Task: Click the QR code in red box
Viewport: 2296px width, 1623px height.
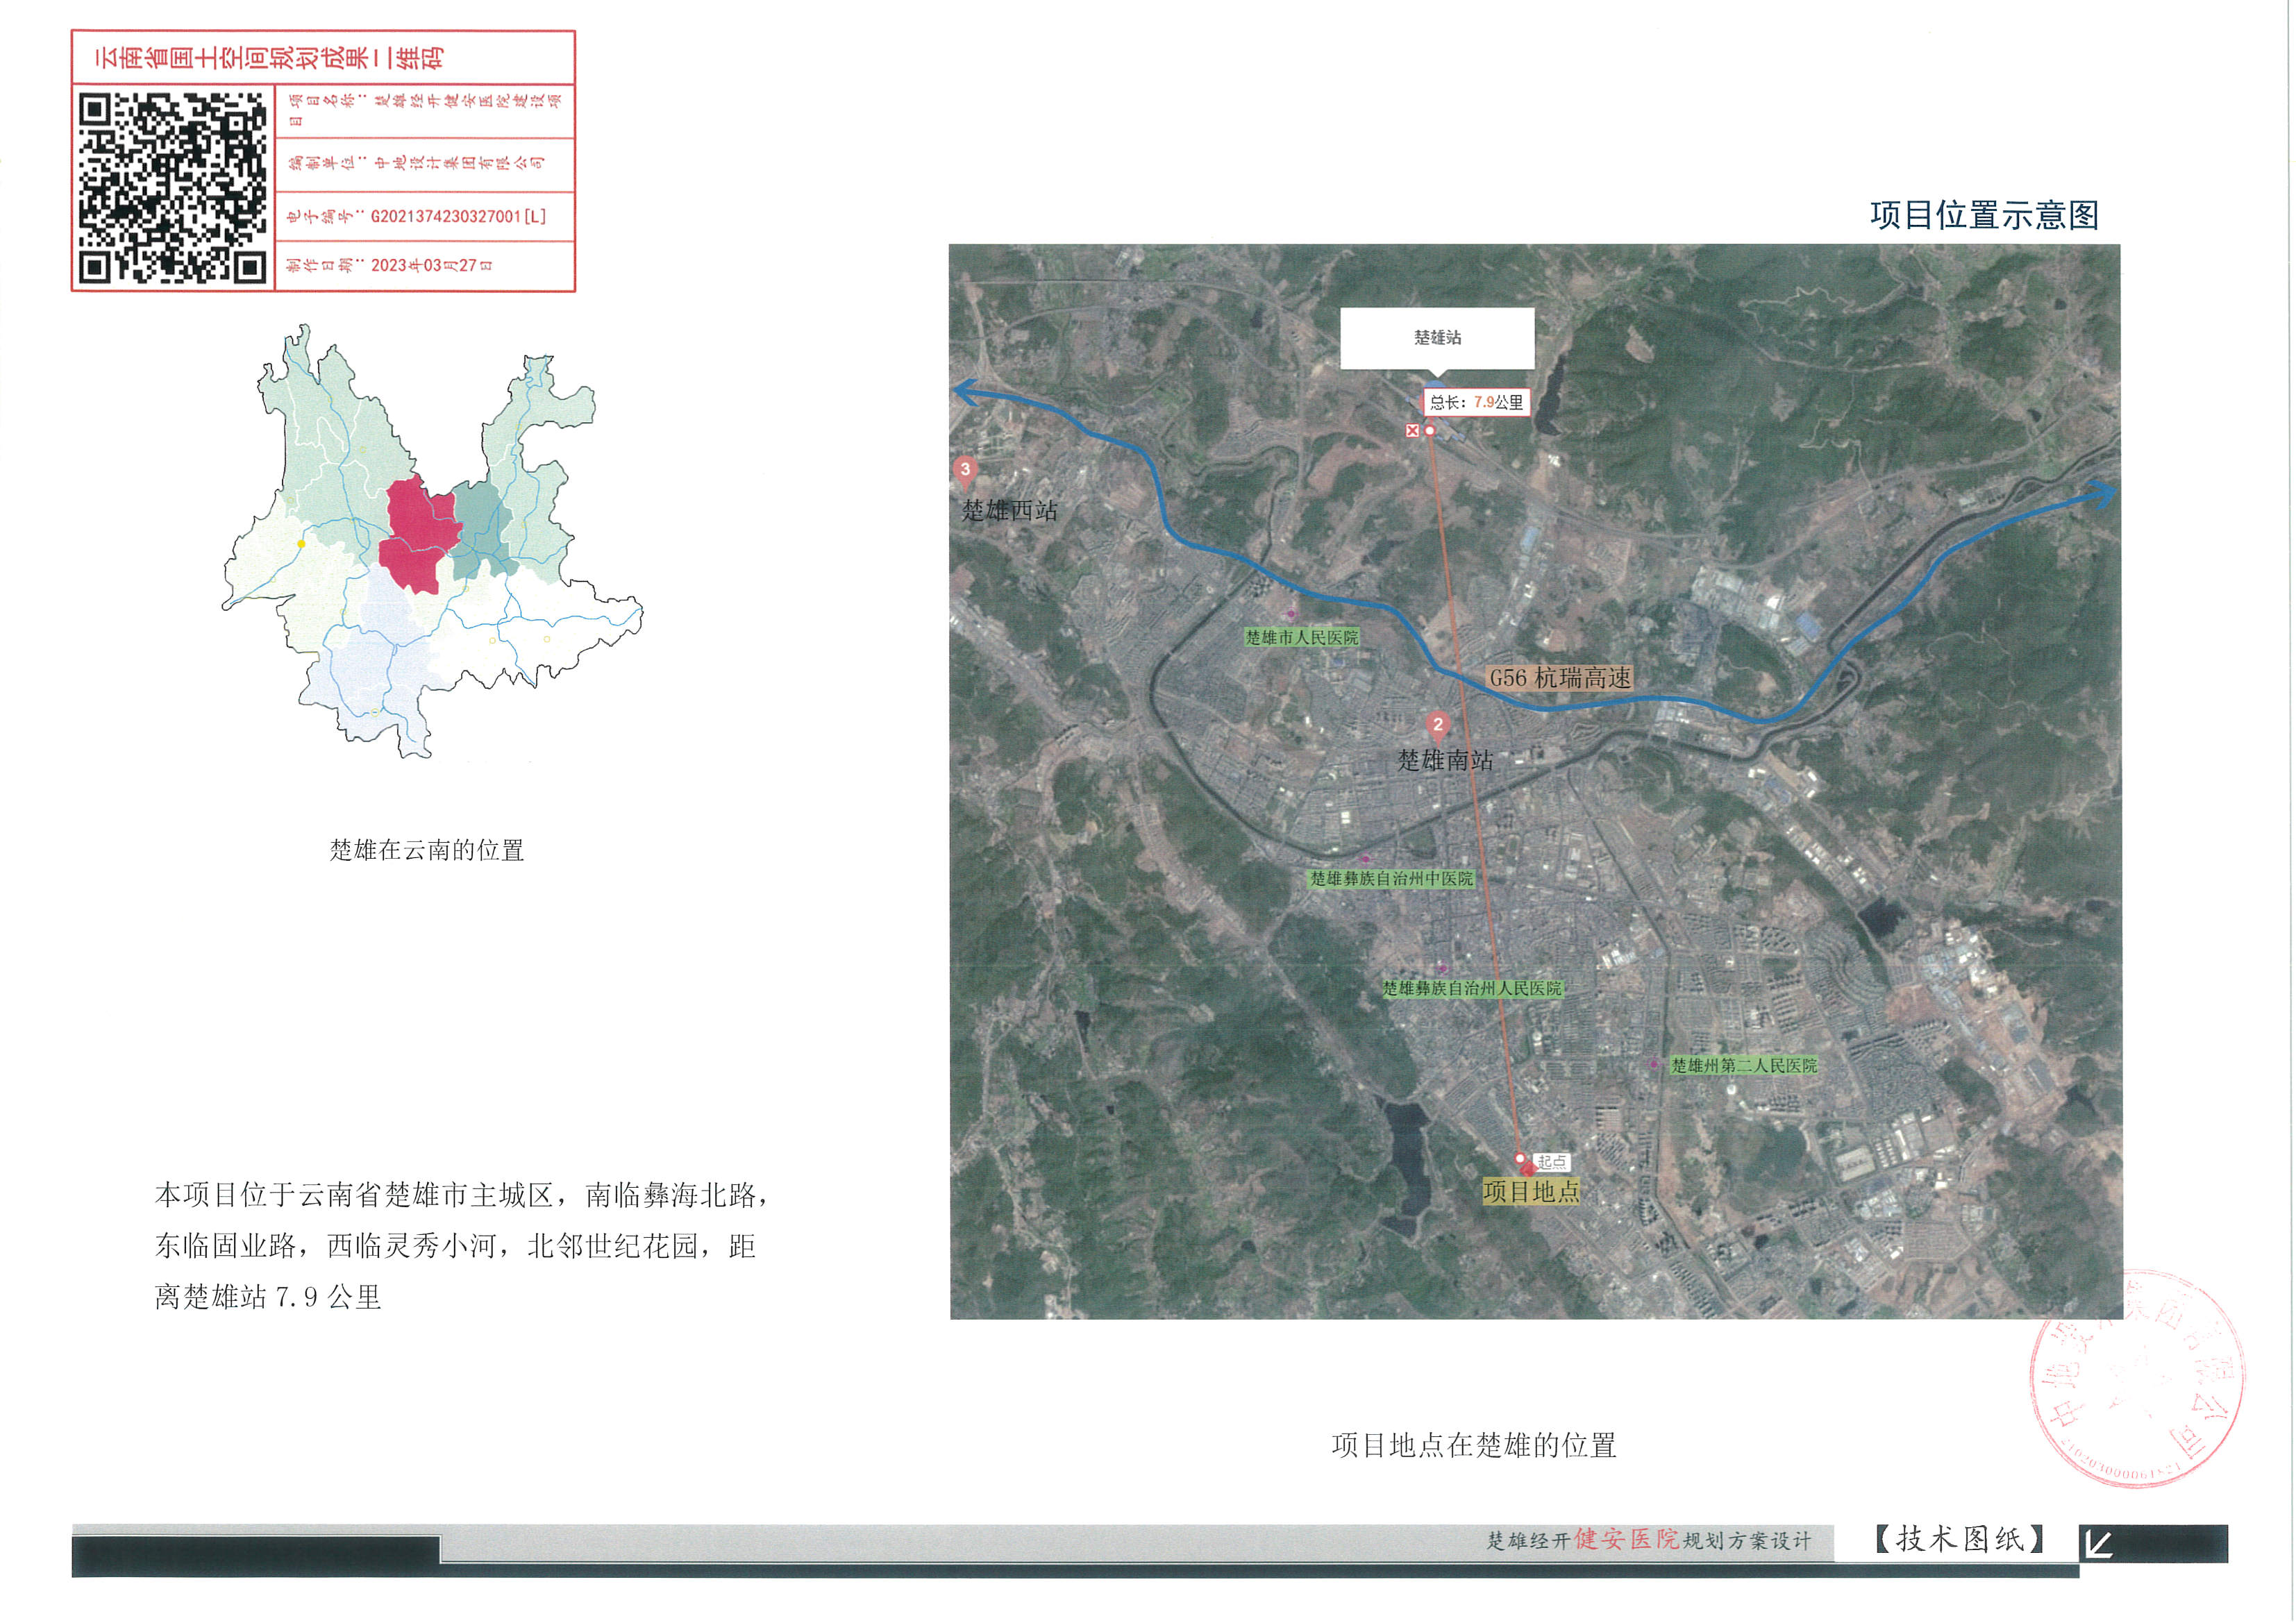Action: tap(173, 188)
